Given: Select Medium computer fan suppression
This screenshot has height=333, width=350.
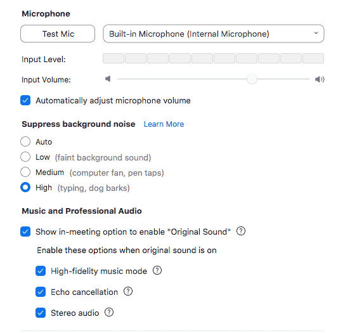Looking at the screenshot, I should (25, 172).
